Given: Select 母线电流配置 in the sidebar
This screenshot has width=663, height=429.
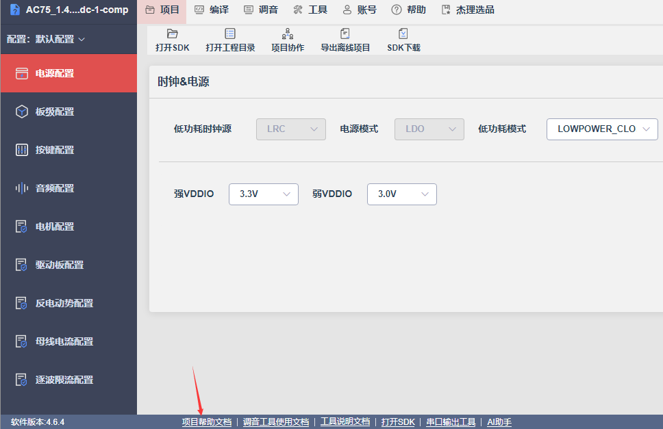Looking at the screenshot, I should pyautogui.click(x=68, y=341).
